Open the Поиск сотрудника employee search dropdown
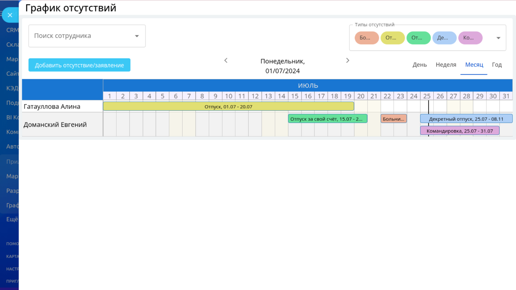This screenshot has height=290, width=516. tap(87, 36)
